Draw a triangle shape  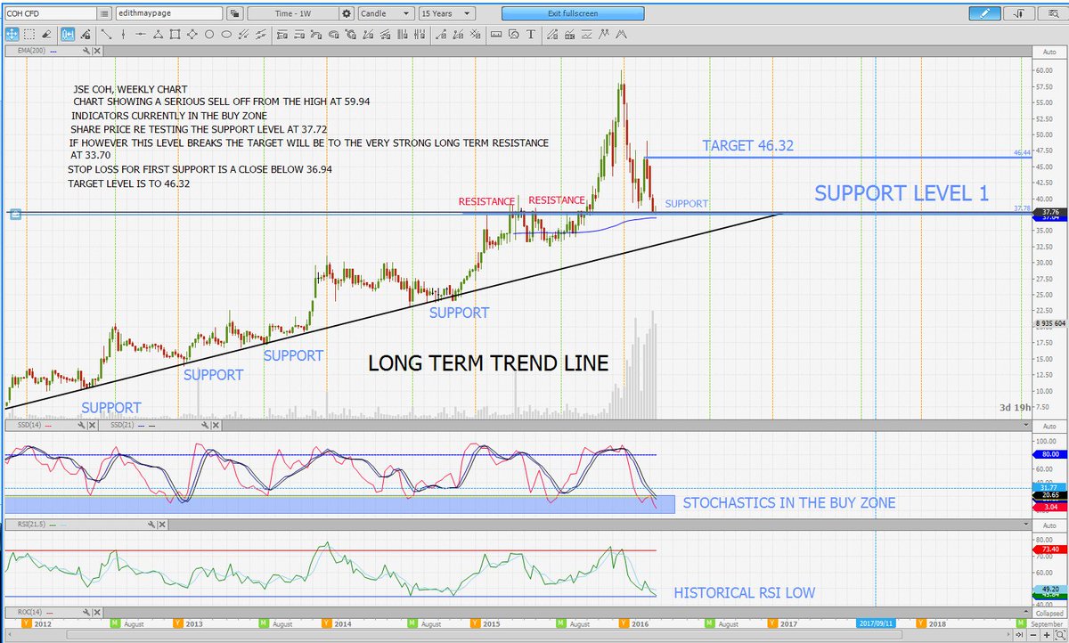point(157,34)
